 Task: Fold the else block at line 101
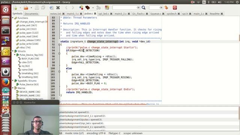pos(59,71)
